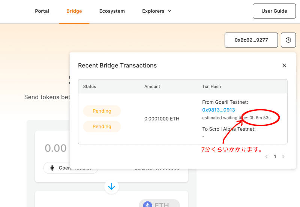Open the transaction history clock icon
Screen dimensions: 300x207
point(288,40)
